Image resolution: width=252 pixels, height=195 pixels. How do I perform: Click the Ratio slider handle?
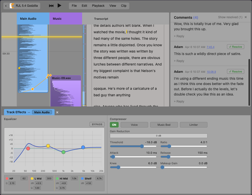click(169, 146)
